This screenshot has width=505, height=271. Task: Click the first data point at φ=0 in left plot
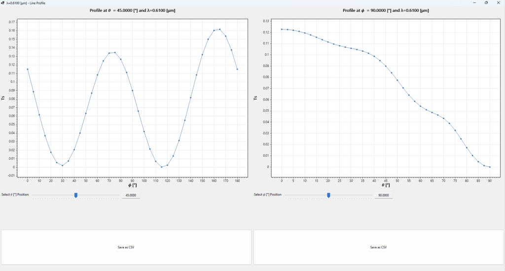(x=28, y=69)
